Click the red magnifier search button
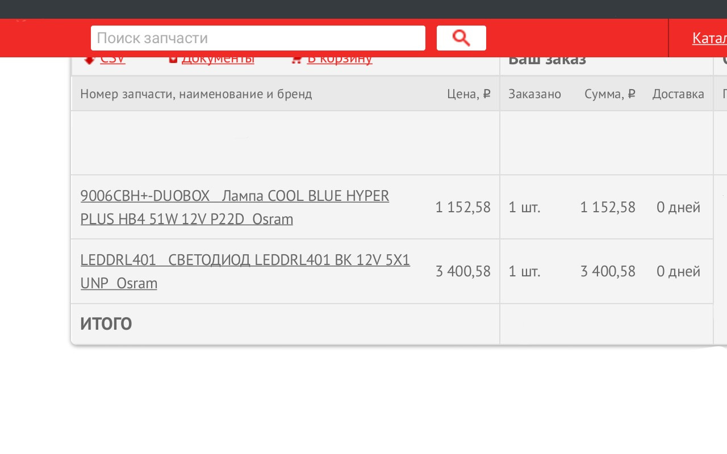The height and width of the screenshot is (454, 727). [x=461, y=38]
